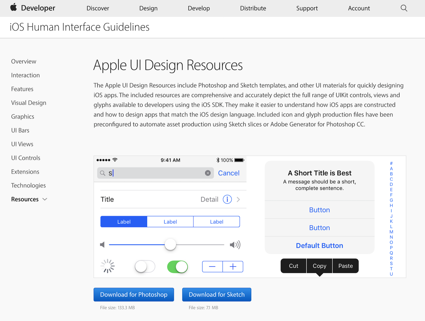Viewport: 425px width, 321px height.
Task: Open the Support menu
Action: click(307, 8)
